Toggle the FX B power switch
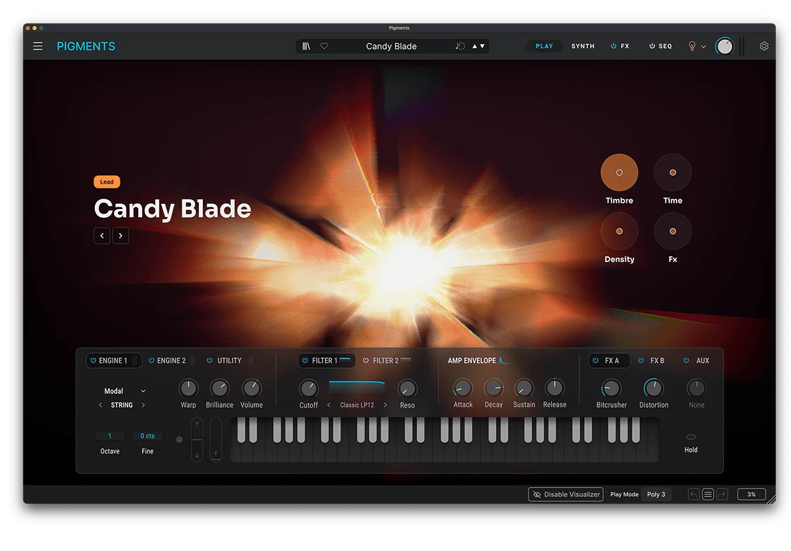Screen dimensions: 791x551 point(641,361)
